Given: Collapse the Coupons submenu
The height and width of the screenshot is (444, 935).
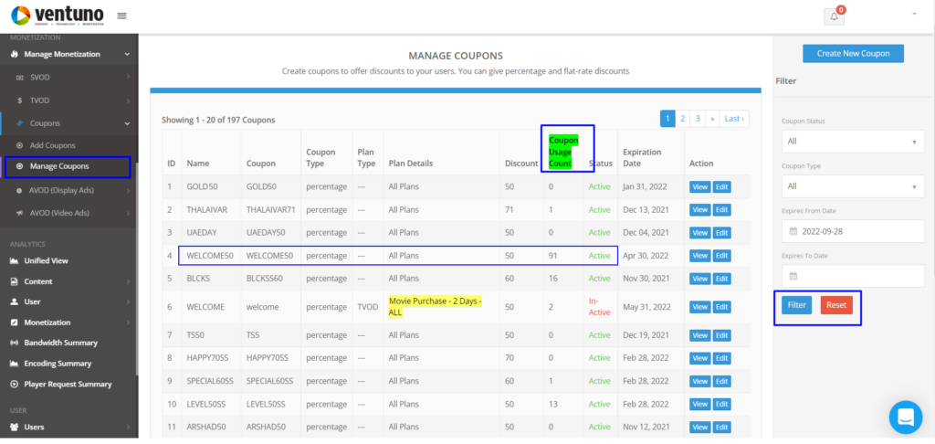Looking at the screenshot, I should pyautogui.click(x=127, y=123).
